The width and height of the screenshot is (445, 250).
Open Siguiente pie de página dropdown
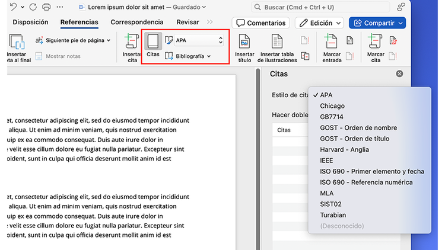(72, 40)
